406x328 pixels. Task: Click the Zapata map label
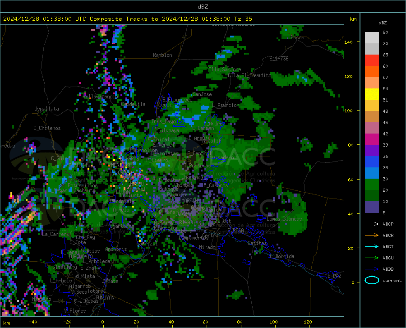111,281
